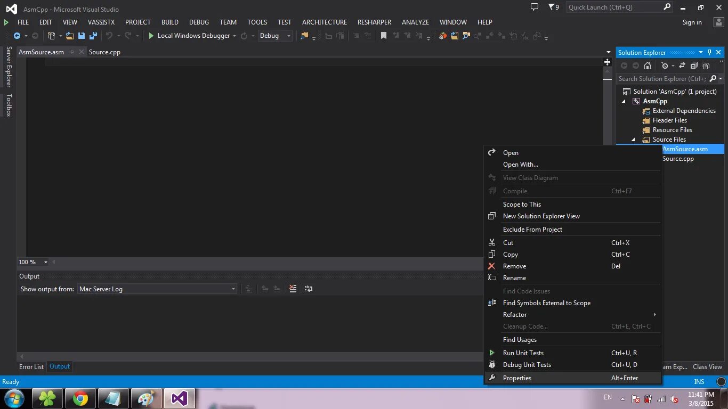728x409 pixels.
Task: Toggle word wrap in the Output panel
Action: pos(309,289)
